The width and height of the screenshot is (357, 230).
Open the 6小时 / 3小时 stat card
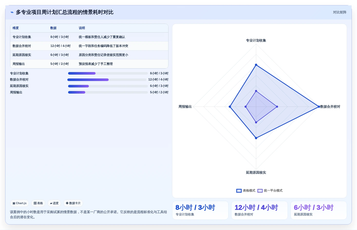(319, 210)
